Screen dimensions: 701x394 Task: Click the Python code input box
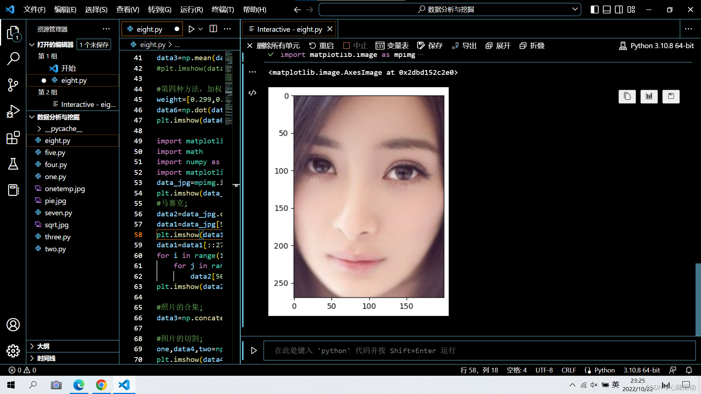479,351
